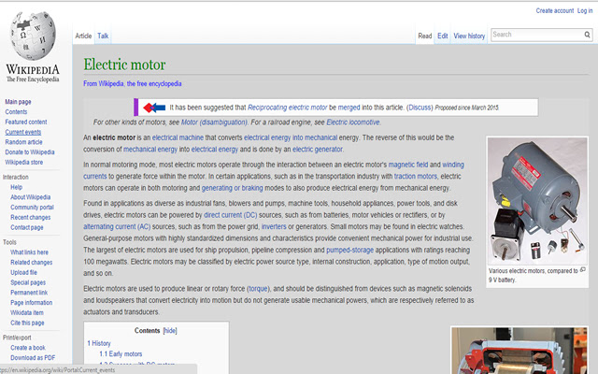Open the View history tab
The height and width of the screenshot is (374, 598).
click(x=469, y=36)
